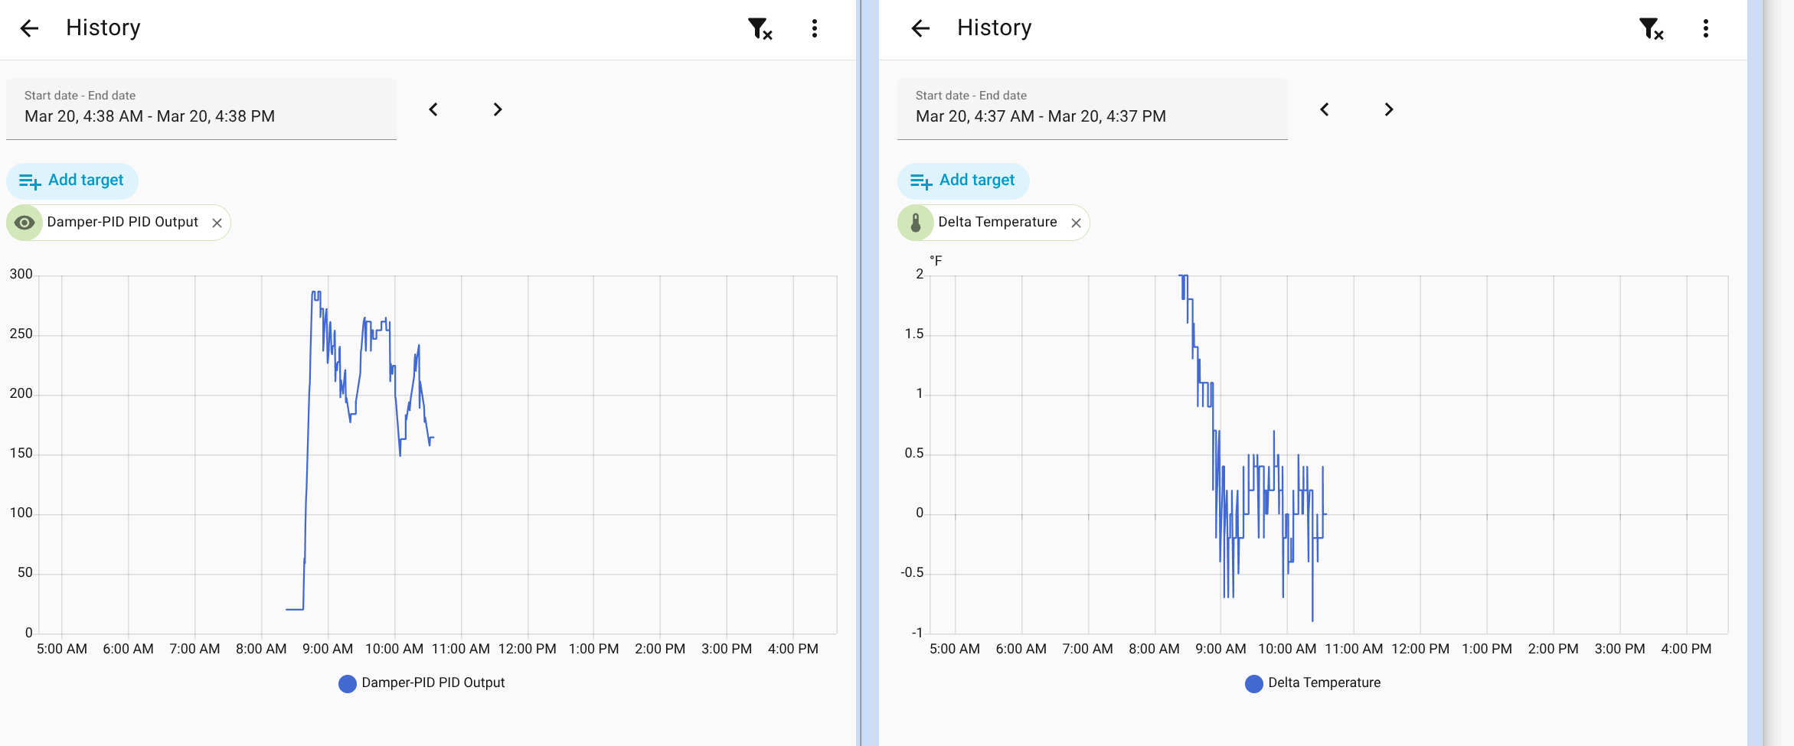The height and width of the screenshot is (746, 1794).
Task: Jump to previous period for Damper-PID history
Action: click(433, 109)
